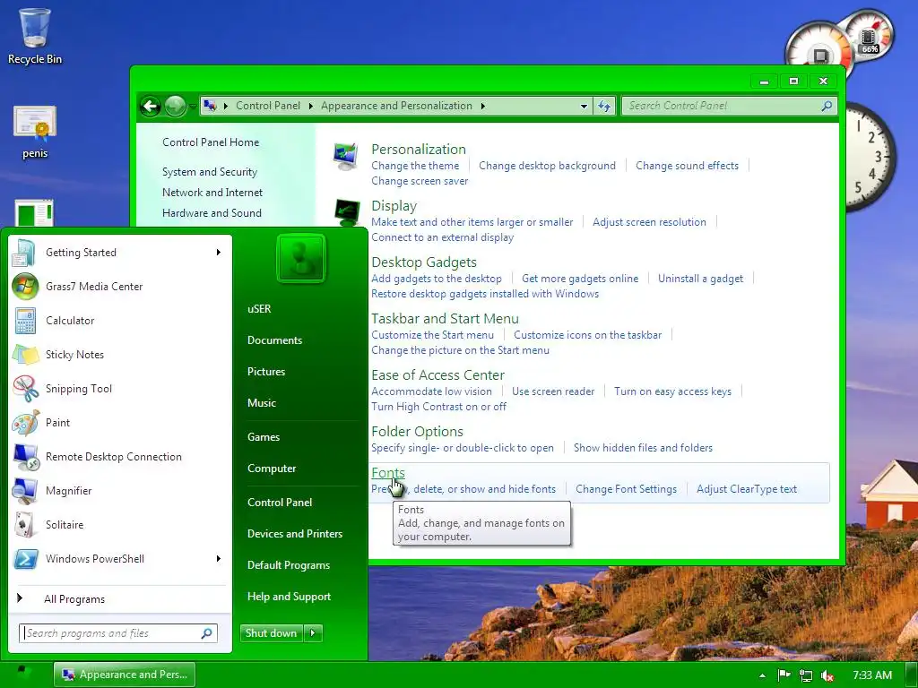
Task: Open Music from Start menu
Action: 262,403
